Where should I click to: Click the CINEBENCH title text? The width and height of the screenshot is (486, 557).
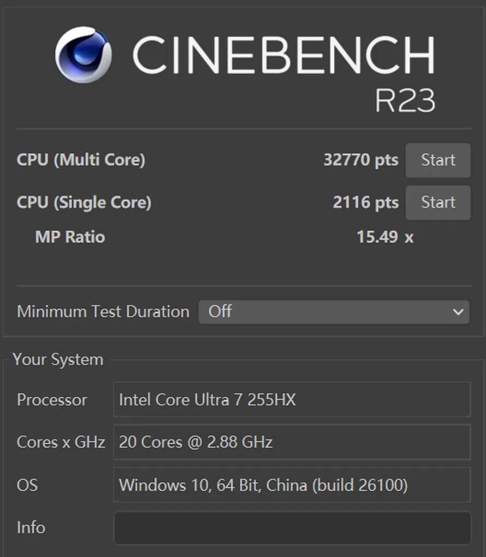coord(283,55)
